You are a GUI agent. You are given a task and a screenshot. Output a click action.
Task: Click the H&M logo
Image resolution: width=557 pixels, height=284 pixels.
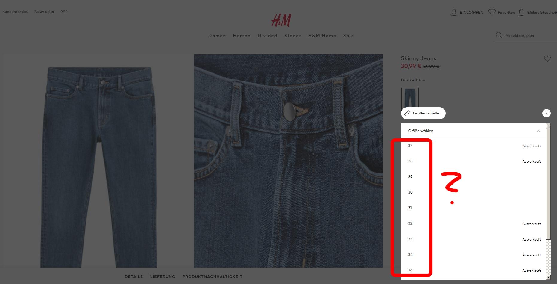click(x=281, y=20)
